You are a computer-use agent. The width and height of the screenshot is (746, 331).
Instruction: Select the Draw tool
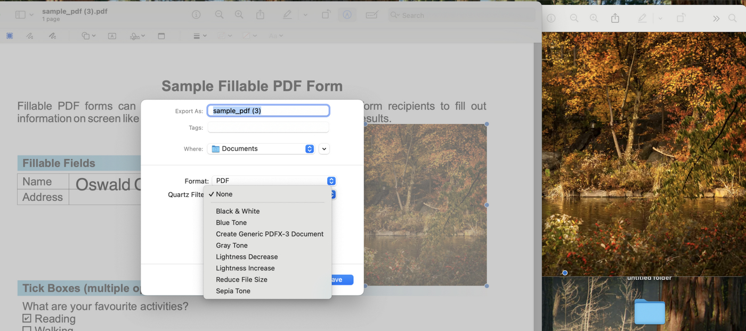pyautogui.click(x=51, y=36)
